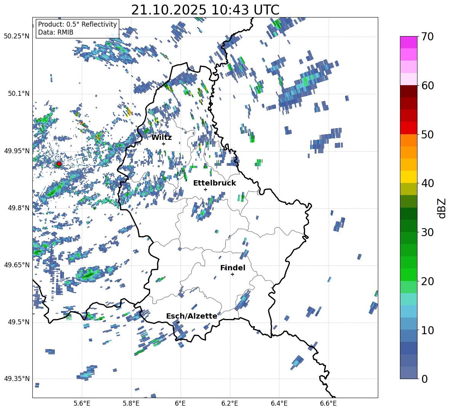Click the 30 tick label on colorbar
This screenshot has height=411, width=451.
[427, 232]
